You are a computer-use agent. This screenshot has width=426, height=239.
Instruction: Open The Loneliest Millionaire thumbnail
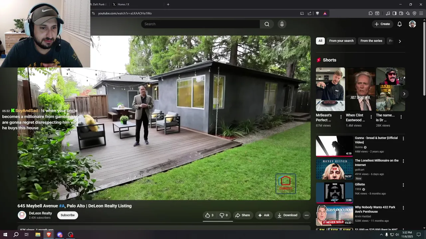click(334, 169)
